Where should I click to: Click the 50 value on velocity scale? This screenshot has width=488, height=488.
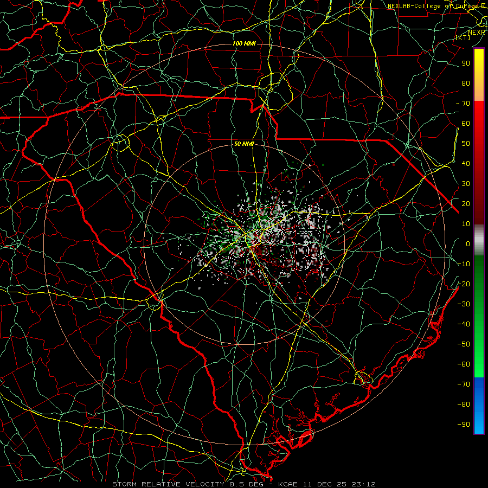point(466,144)
